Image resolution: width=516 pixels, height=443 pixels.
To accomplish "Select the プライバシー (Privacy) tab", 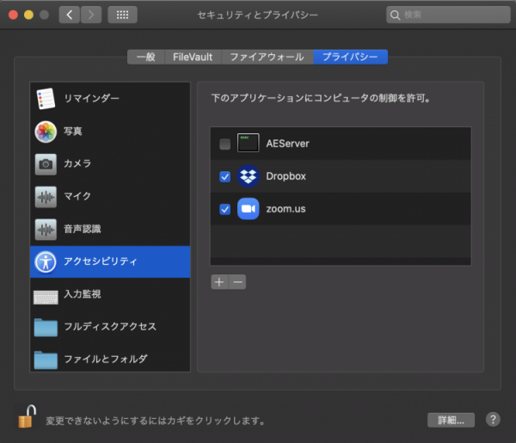I will [x=351, y=57].
